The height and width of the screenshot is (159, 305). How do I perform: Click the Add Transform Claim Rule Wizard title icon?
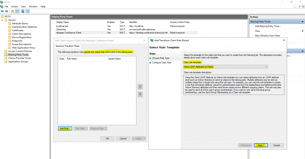(152, 40)
